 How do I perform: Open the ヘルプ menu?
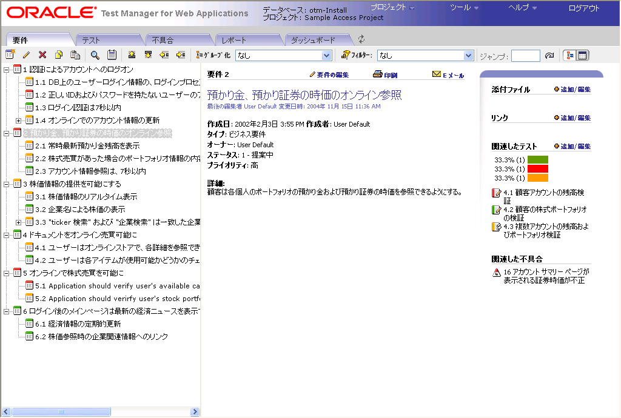(523, 7)
